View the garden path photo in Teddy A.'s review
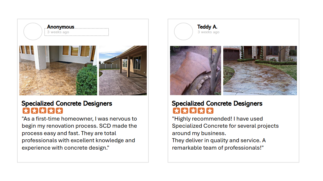323x181 pixels. pos(196,70)
